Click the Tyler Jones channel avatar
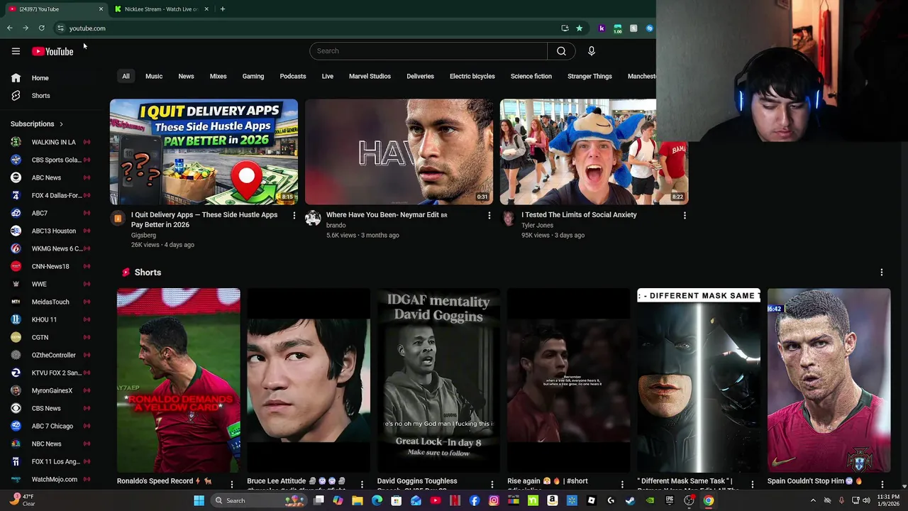Image resolution: width=908 pixels, height=511 pixels. (x=508, y=219)
